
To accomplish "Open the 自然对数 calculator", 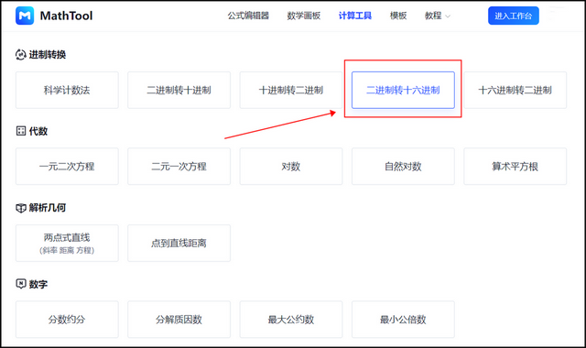I will pos(403,167).
